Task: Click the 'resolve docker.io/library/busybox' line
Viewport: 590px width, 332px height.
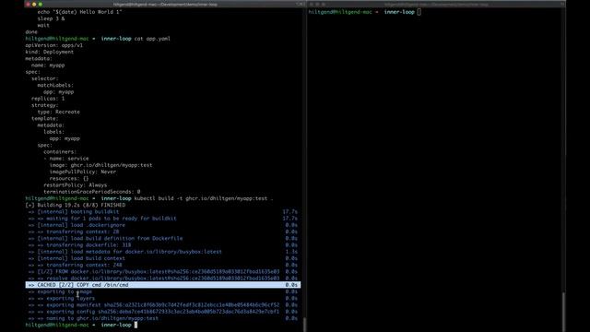Action: click(x=154, y=279)
